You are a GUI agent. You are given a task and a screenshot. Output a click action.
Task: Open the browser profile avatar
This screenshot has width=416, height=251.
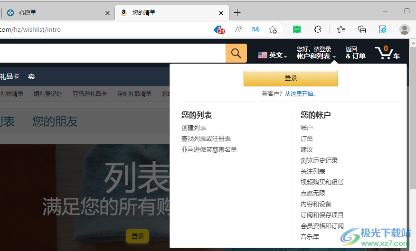coord(404,29)
